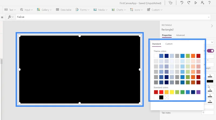Click the black fill color box
Viewport: 216px width, 120px height.
[210, 81]
